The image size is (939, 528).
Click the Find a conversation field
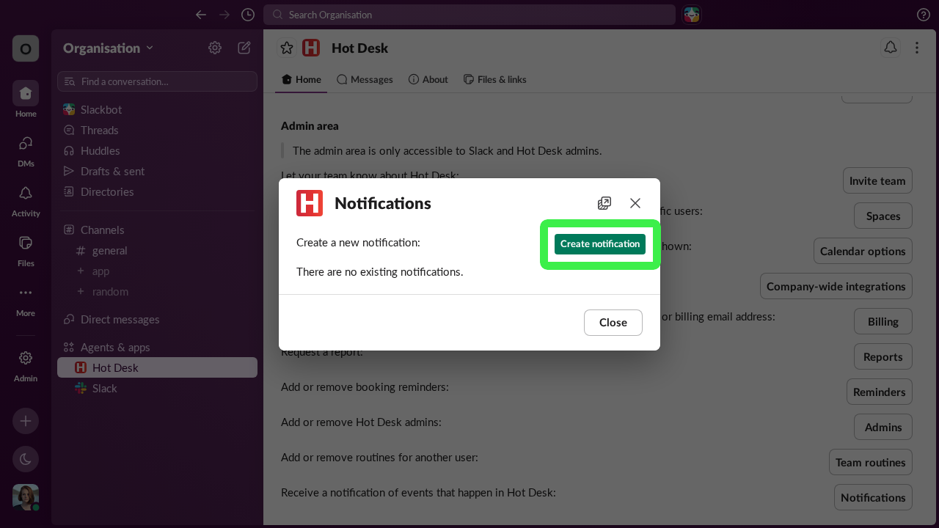157,81
